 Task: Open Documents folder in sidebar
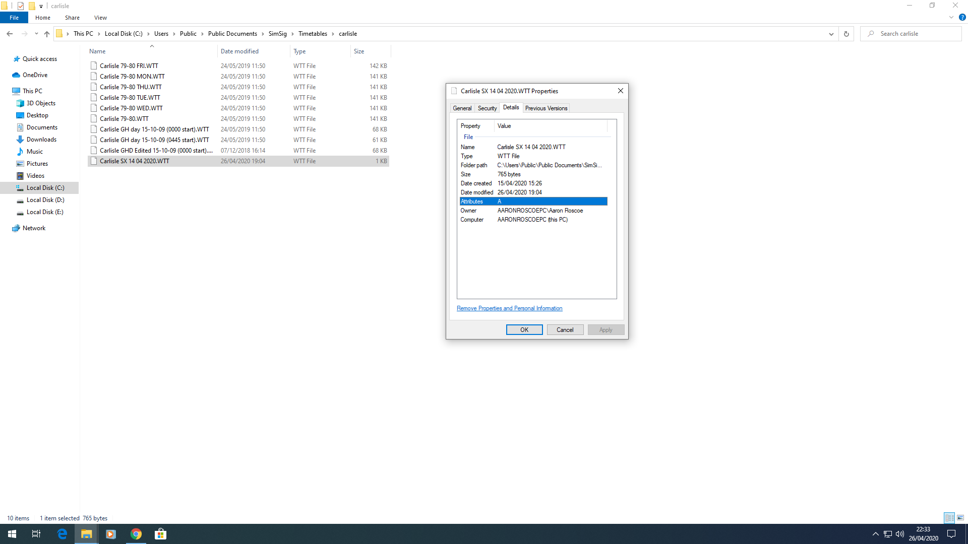tap(42, 127)
